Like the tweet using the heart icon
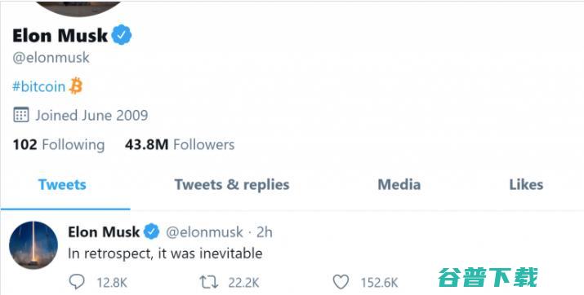The height and width of the screenshot is (295, 584). 341,282
